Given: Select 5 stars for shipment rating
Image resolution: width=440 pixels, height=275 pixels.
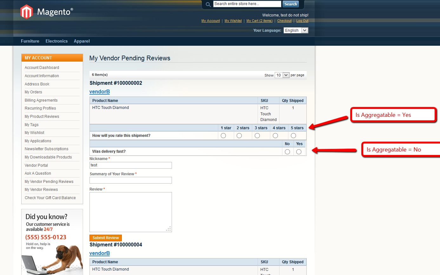Looking at the screenshot, I should coord(293,136).
